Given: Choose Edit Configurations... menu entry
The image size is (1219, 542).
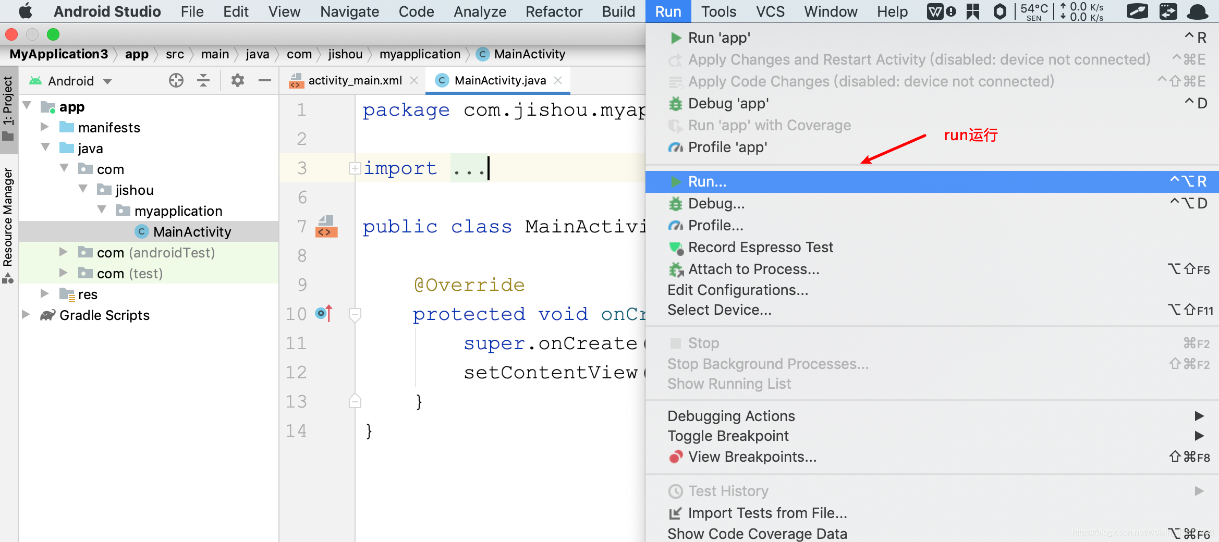Looking at the screenshot, I should [x=932, y=290].
